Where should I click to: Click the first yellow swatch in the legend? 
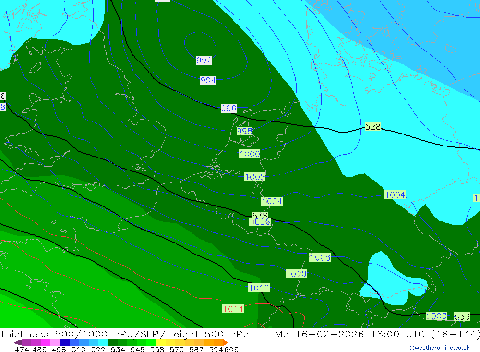click(161, 342)
